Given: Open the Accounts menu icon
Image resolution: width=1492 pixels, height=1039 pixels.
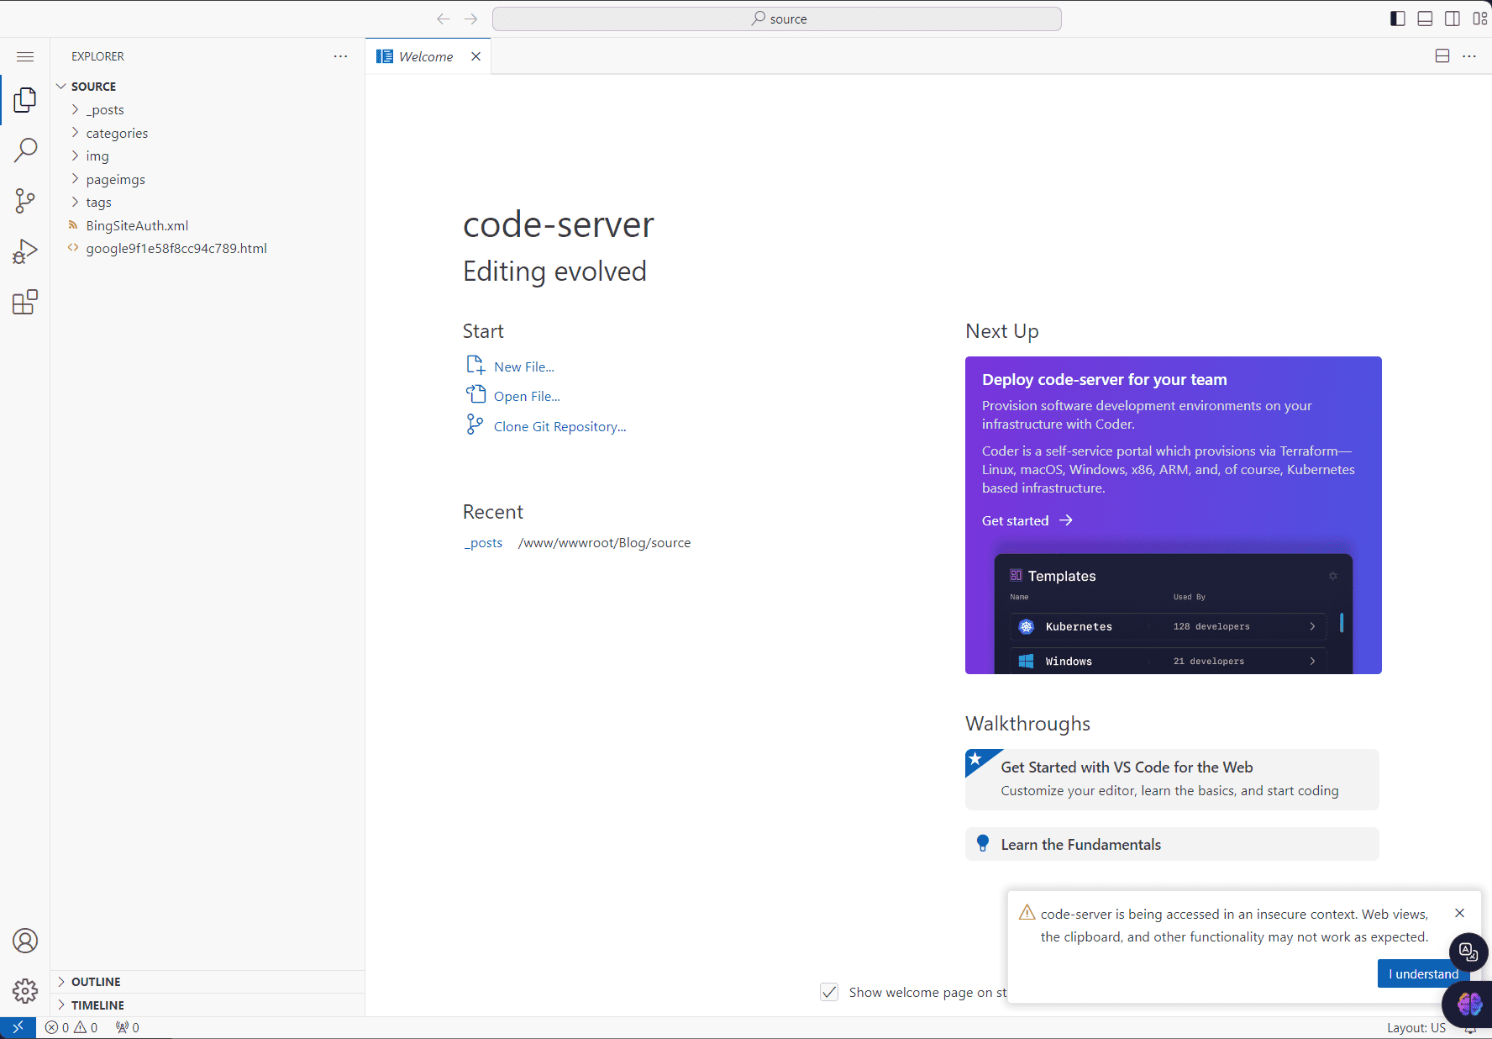Looking at the screenshot, I should click(25, 941).
